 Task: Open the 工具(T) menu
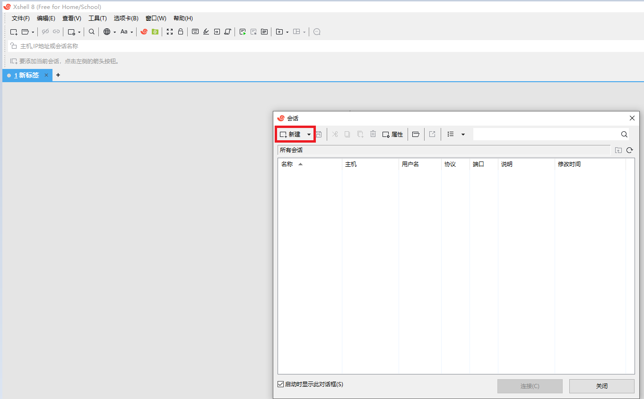[x=97, y=18]
